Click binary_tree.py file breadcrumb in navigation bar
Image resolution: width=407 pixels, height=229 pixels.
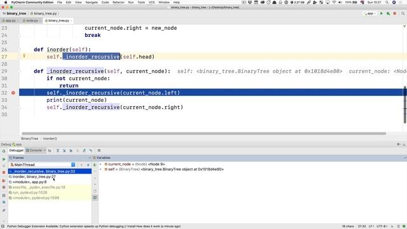coord(44,13)
